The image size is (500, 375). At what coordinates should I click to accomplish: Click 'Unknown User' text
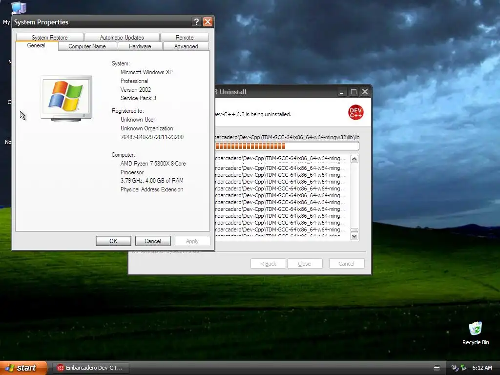pyautogui.click(x=138, y=120)
